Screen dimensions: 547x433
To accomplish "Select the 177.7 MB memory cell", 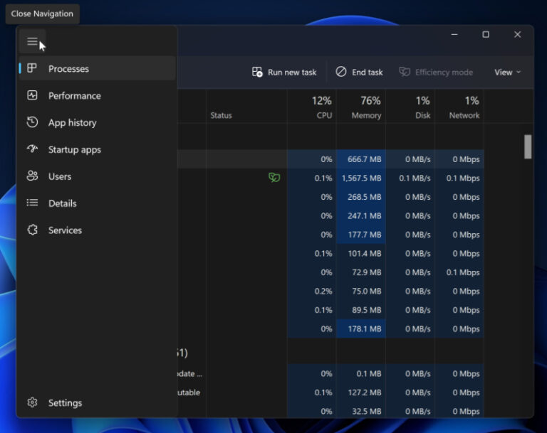I will (361, 235).
